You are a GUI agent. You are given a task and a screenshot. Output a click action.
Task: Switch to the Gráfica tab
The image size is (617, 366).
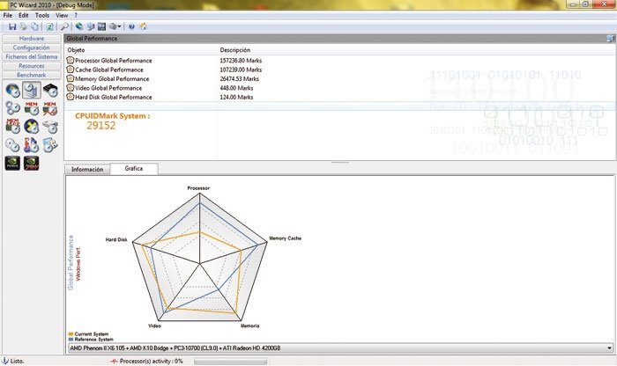(x=134, y=168)
